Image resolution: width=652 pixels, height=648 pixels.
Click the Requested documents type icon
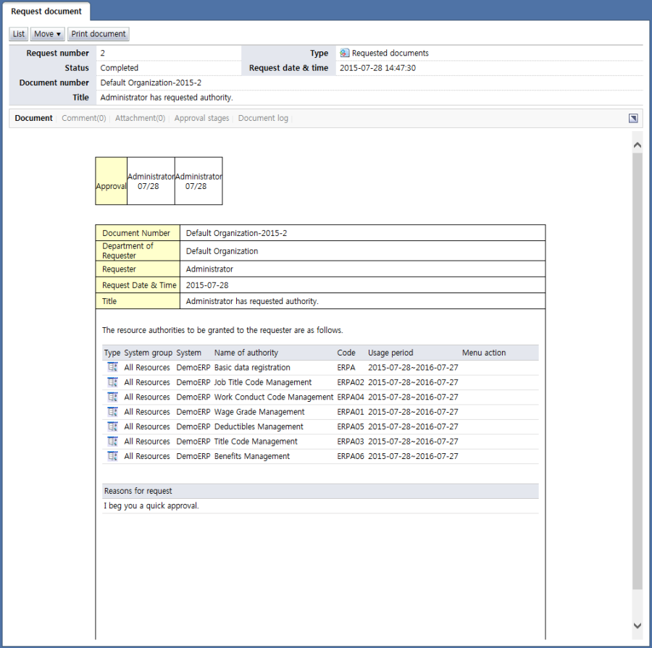point(345,53)
